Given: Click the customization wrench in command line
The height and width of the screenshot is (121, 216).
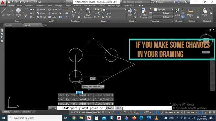Looking at the screenshot, I should click(x=55, y=108).
